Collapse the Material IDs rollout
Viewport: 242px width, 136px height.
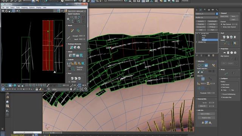[197, 99]
